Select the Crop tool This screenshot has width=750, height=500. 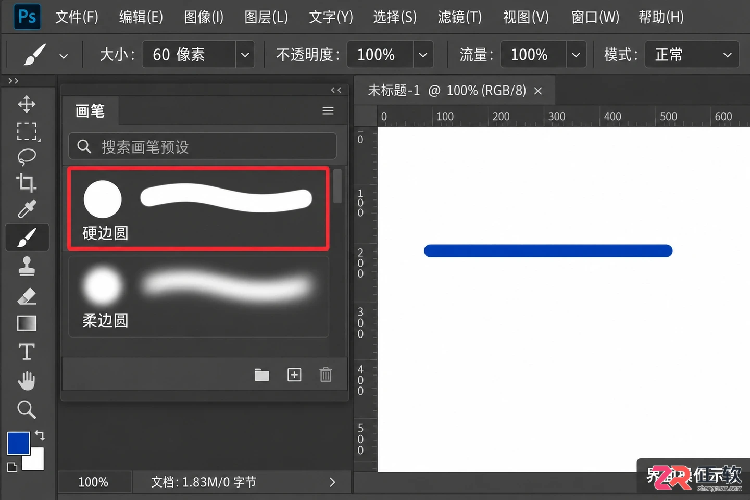27,183
